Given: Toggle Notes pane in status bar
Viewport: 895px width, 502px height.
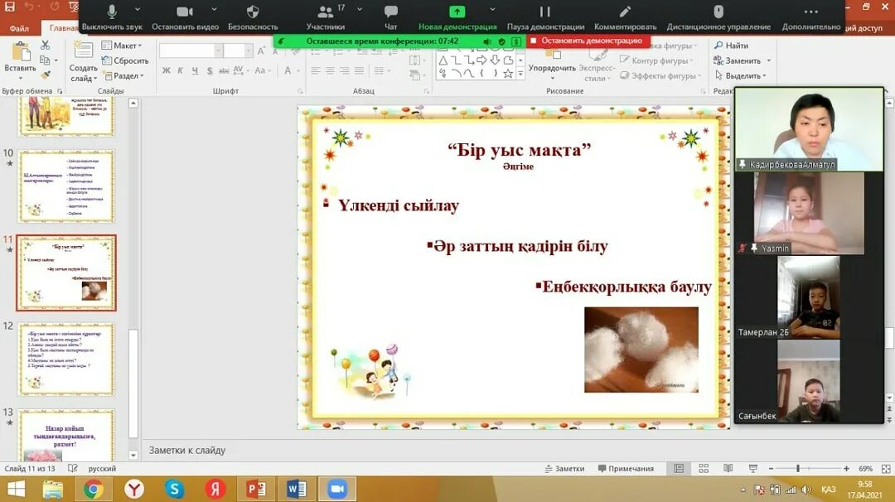Looking at the screenshot, I should click(x=564, y=468).
